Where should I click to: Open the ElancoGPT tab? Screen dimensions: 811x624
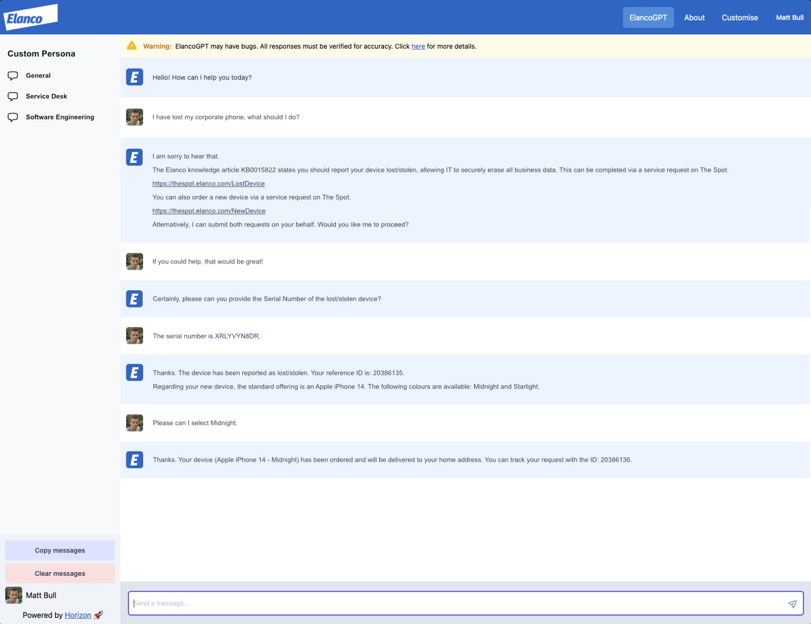pos(648,18)
